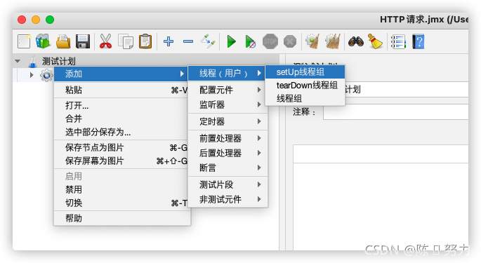Select the 测试计划 tree item

(58, 61)
